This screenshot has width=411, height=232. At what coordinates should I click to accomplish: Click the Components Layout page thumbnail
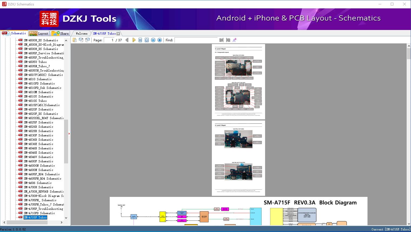pyautogui.click(x=238, y=82)
